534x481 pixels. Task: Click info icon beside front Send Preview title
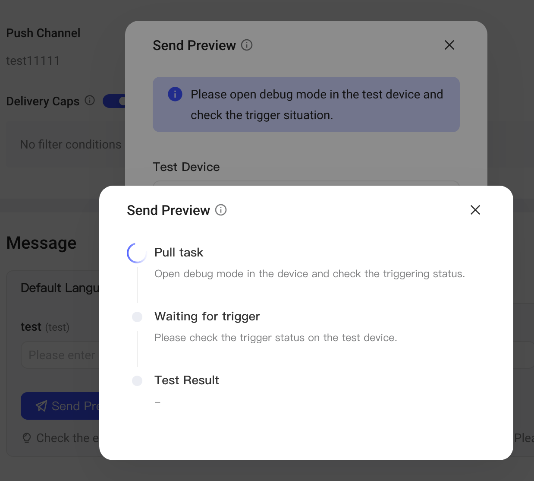coord(221,210)
